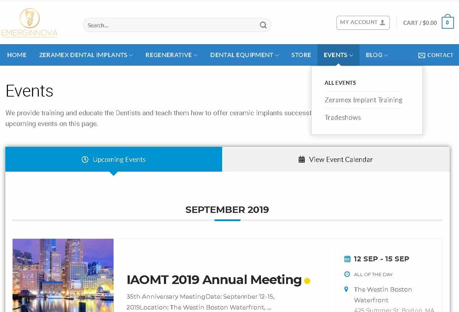Select Zeramex Implant Training from Events menu
The height and width of the screenshot is (312, 459).
pos(363,100)
